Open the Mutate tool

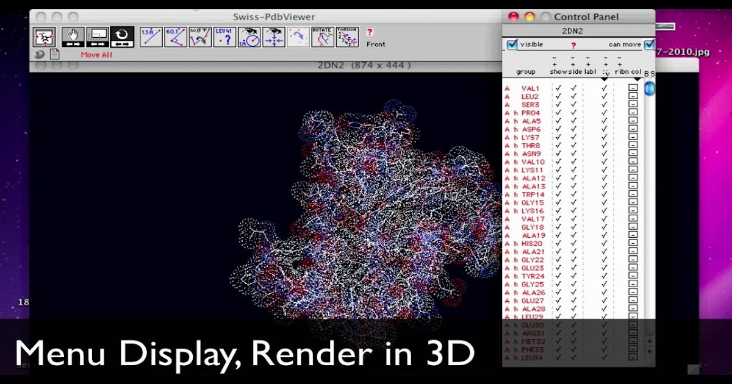click(323, 37)
